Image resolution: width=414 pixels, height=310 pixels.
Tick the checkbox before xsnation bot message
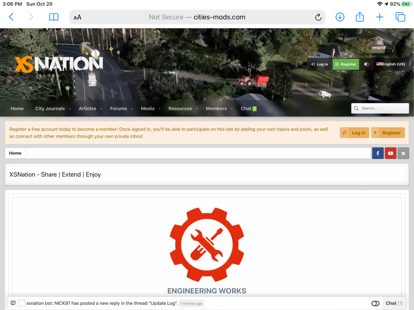21,303
